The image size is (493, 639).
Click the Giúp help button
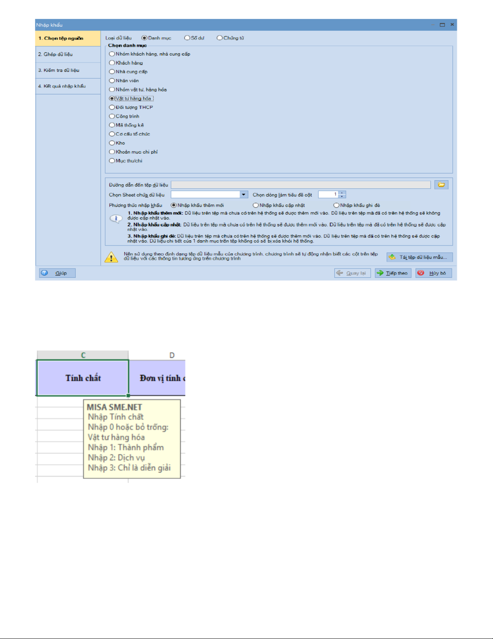[57, 273]
